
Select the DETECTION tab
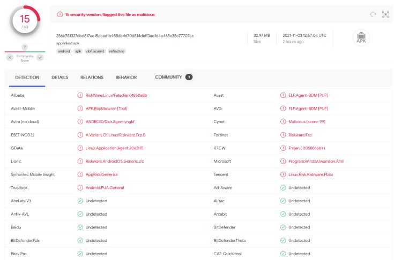pos(27,77)
